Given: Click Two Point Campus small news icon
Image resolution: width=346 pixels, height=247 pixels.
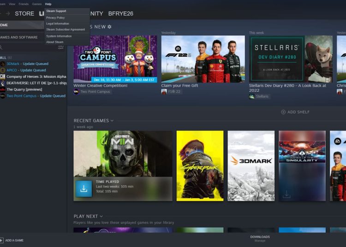Looking at the screenshot, I should [x=76, y=92].
